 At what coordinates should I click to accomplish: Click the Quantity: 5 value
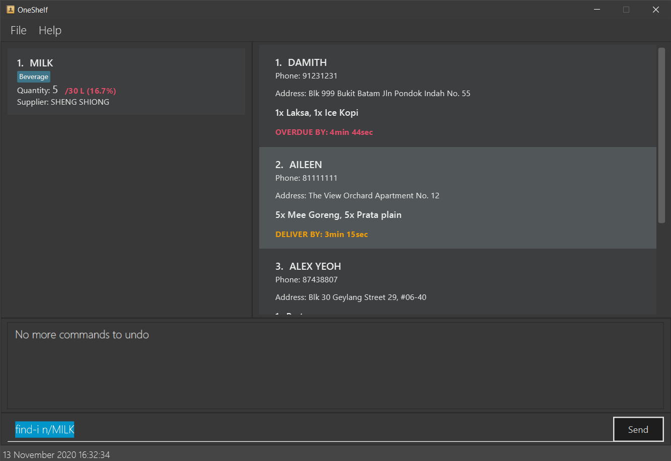click(x=37, y=90)
